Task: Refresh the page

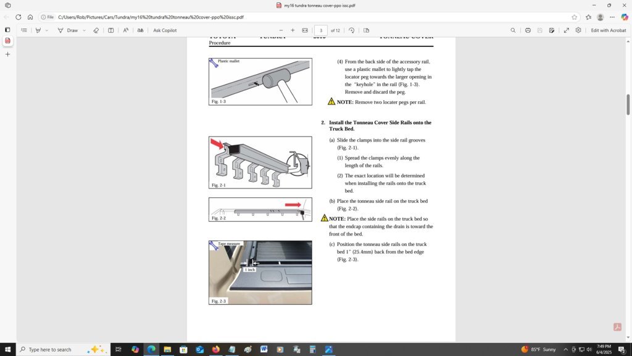Action: (x=18, y=17)
